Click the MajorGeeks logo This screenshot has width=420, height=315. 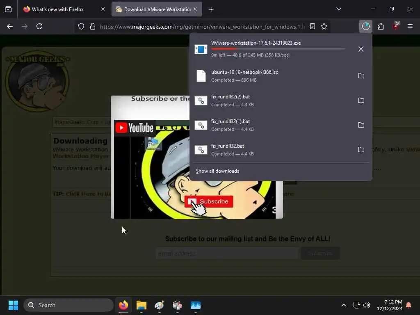(37, 81)
